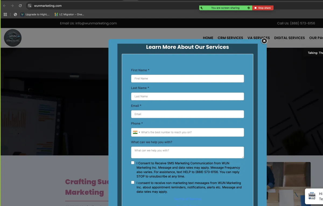Open the CRM SERVICES menu
This screenshot has width=323, height=206.
pos(230,38)
